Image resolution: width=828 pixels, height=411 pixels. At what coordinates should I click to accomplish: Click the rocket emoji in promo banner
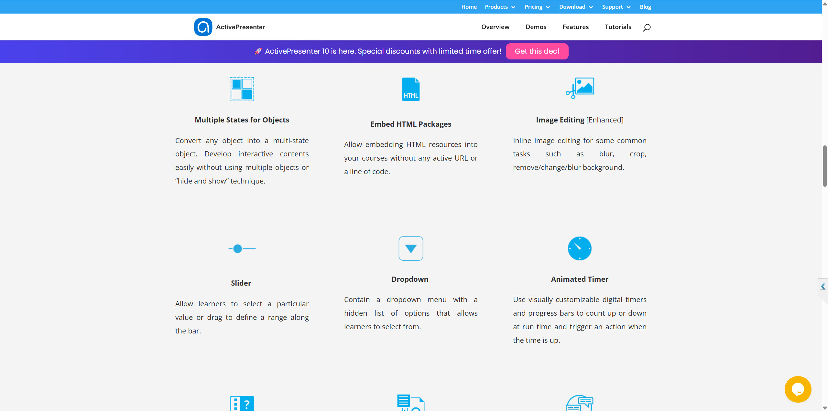(258, 51)
